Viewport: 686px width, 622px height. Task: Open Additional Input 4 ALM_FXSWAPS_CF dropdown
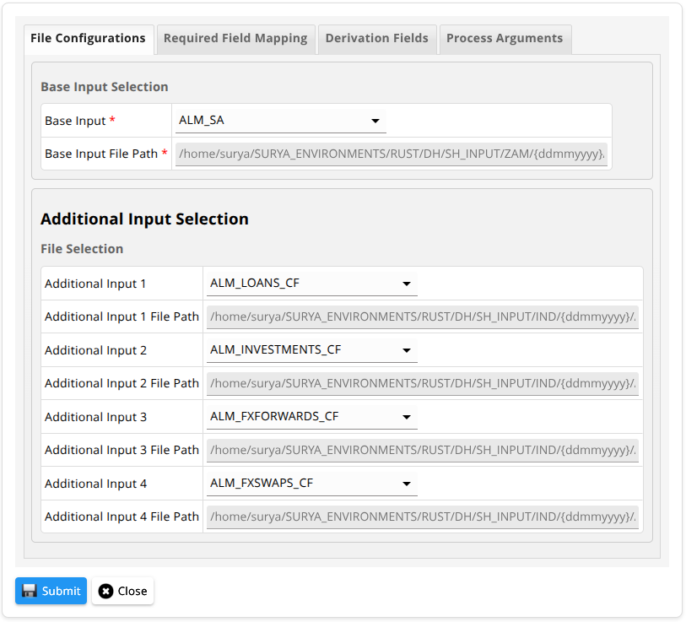pyautogui.click(x=312, y=484)
